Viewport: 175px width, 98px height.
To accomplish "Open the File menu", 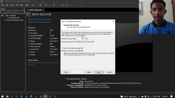I will tap(3, 5).
